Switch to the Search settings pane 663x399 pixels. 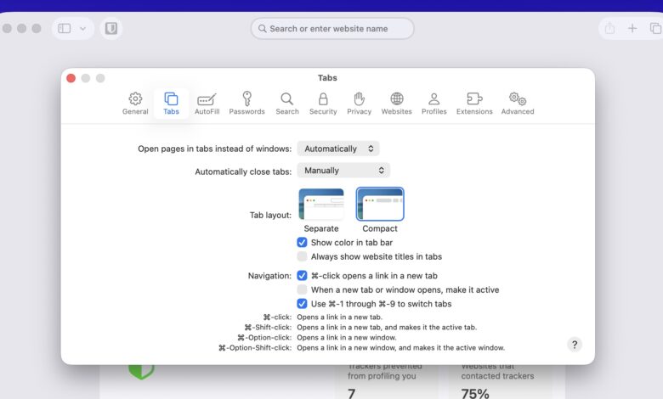pos(287,104)
